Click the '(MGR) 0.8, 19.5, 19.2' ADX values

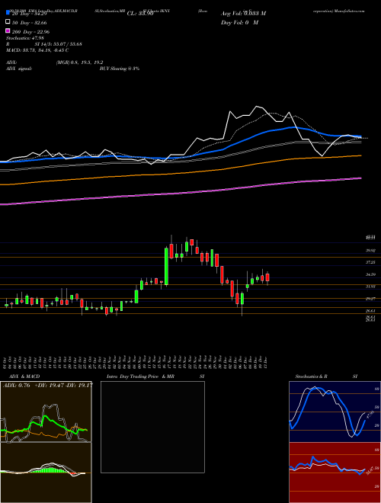pyautogui.click(x=79, y=63)
